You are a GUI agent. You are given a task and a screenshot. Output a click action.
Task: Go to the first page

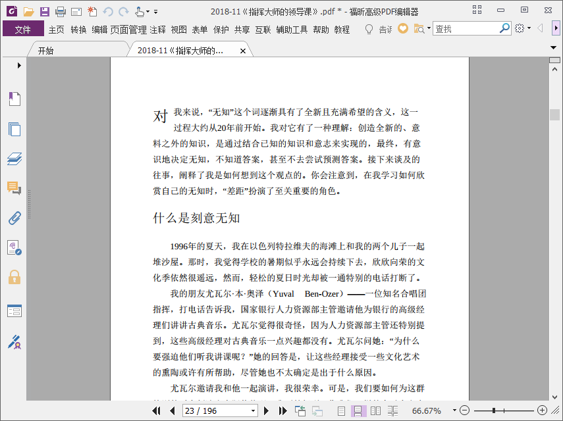pos(157,410)
